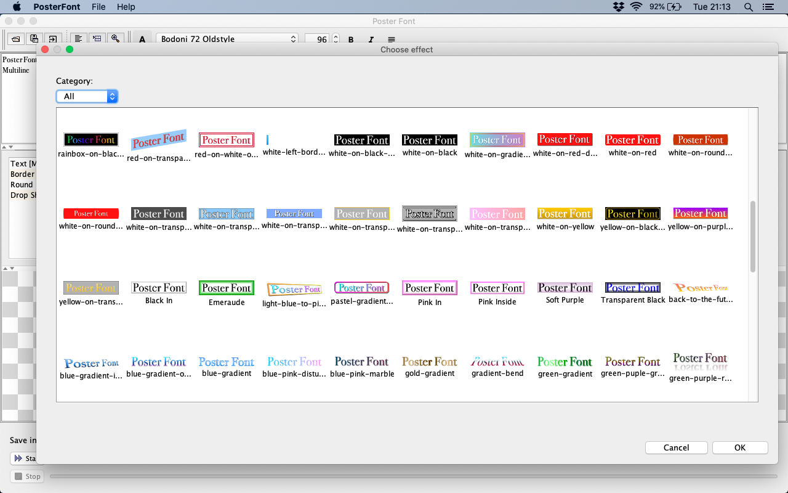Open the File menu
This screenshot has width=788, height=493.
click(x=98, y=7)
